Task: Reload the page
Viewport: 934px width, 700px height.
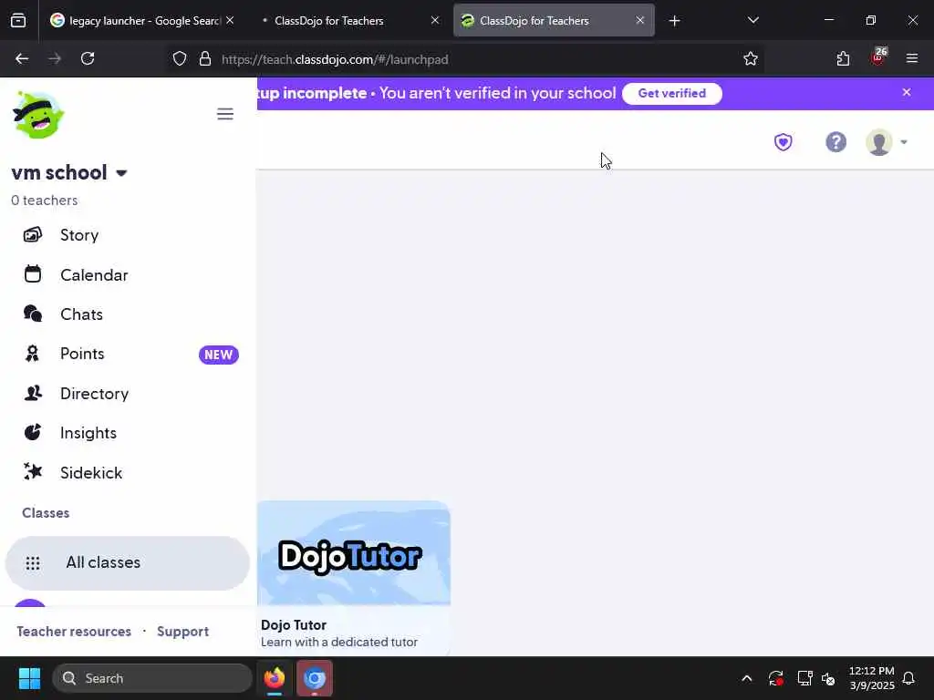Action: pos(88,58)
